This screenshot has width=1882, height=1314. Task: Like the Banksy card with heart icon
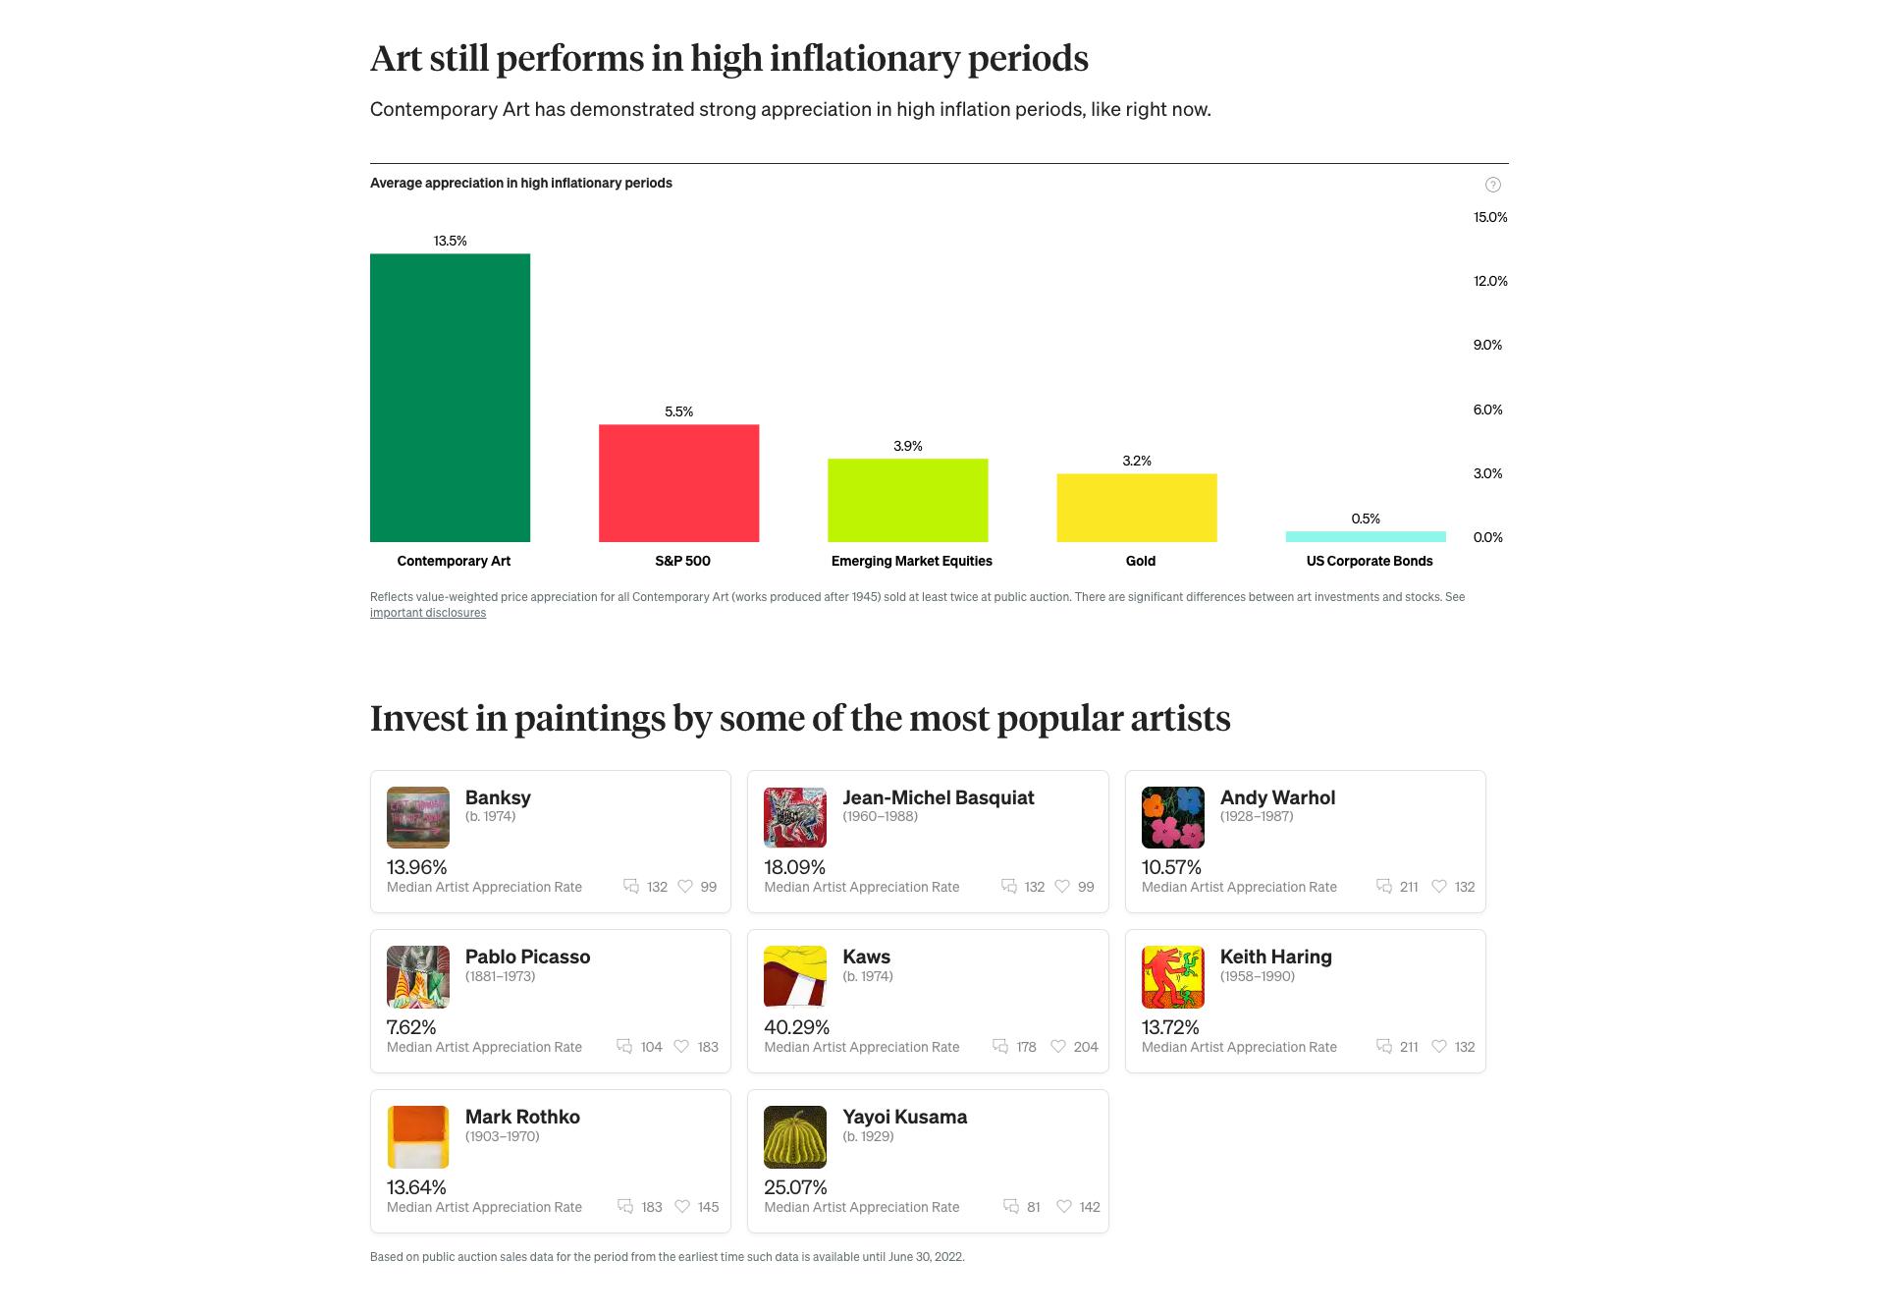[685, 886]
